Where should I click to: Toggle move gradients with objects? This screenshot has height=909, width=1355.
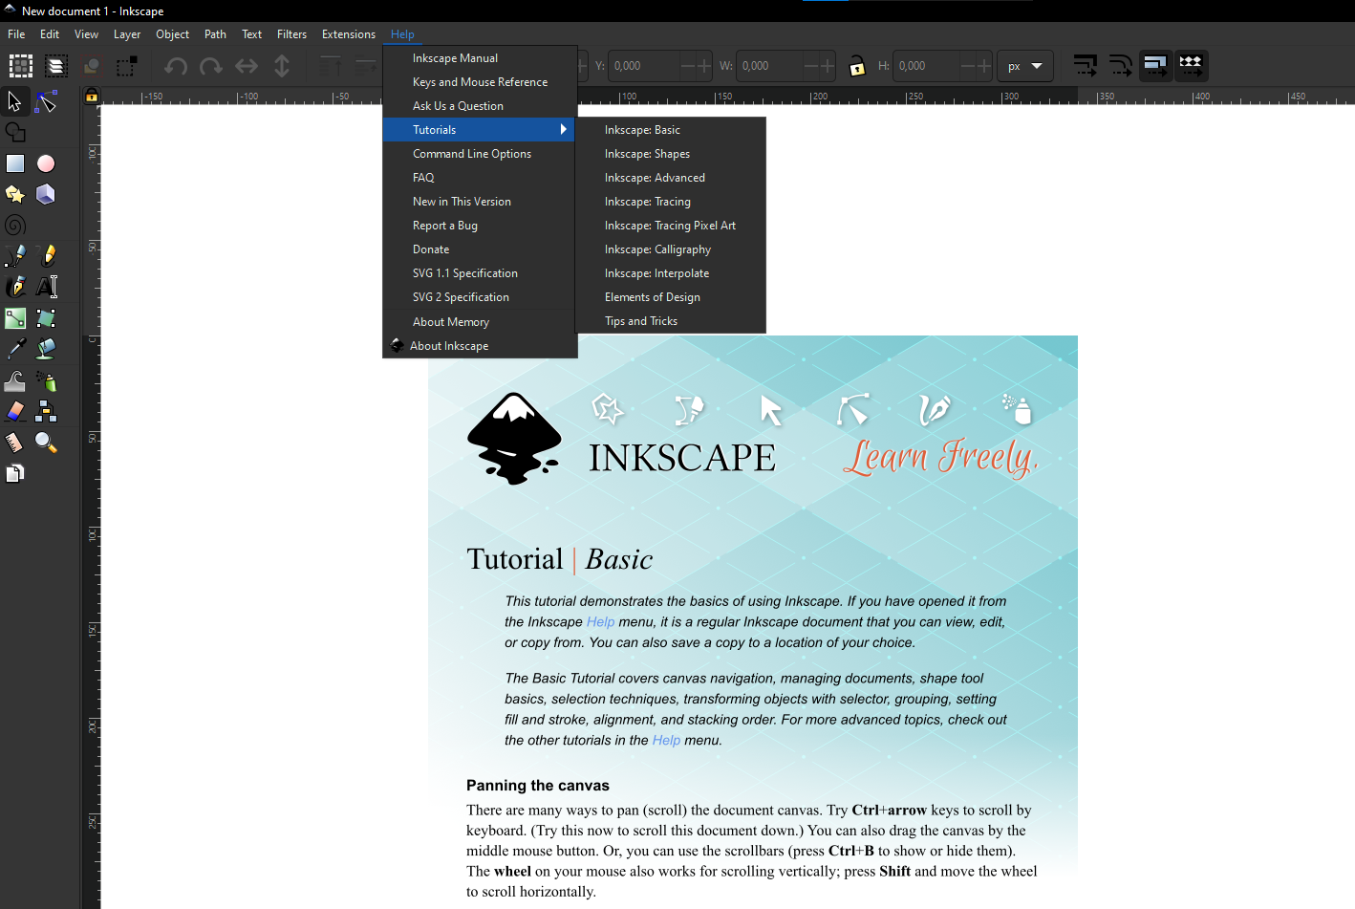pos(1156,66)
